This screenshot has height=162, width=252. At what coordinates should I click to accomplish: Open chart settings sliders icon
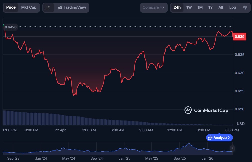tap(245, 7)
